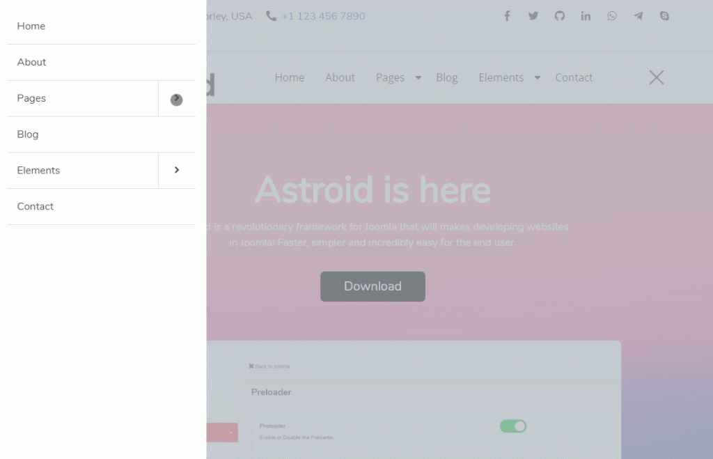Open the Pages dropdown caret in navbar
This screenshot has height=459, width=713.
click(418, 78)
